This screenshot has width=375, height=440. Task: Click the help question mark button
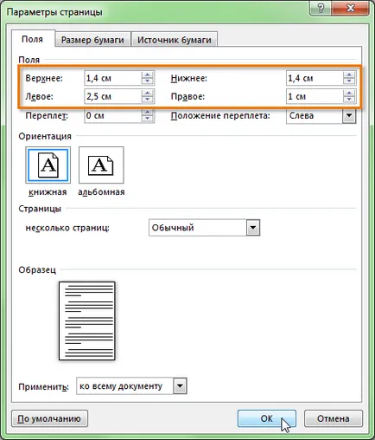point(321,9)
